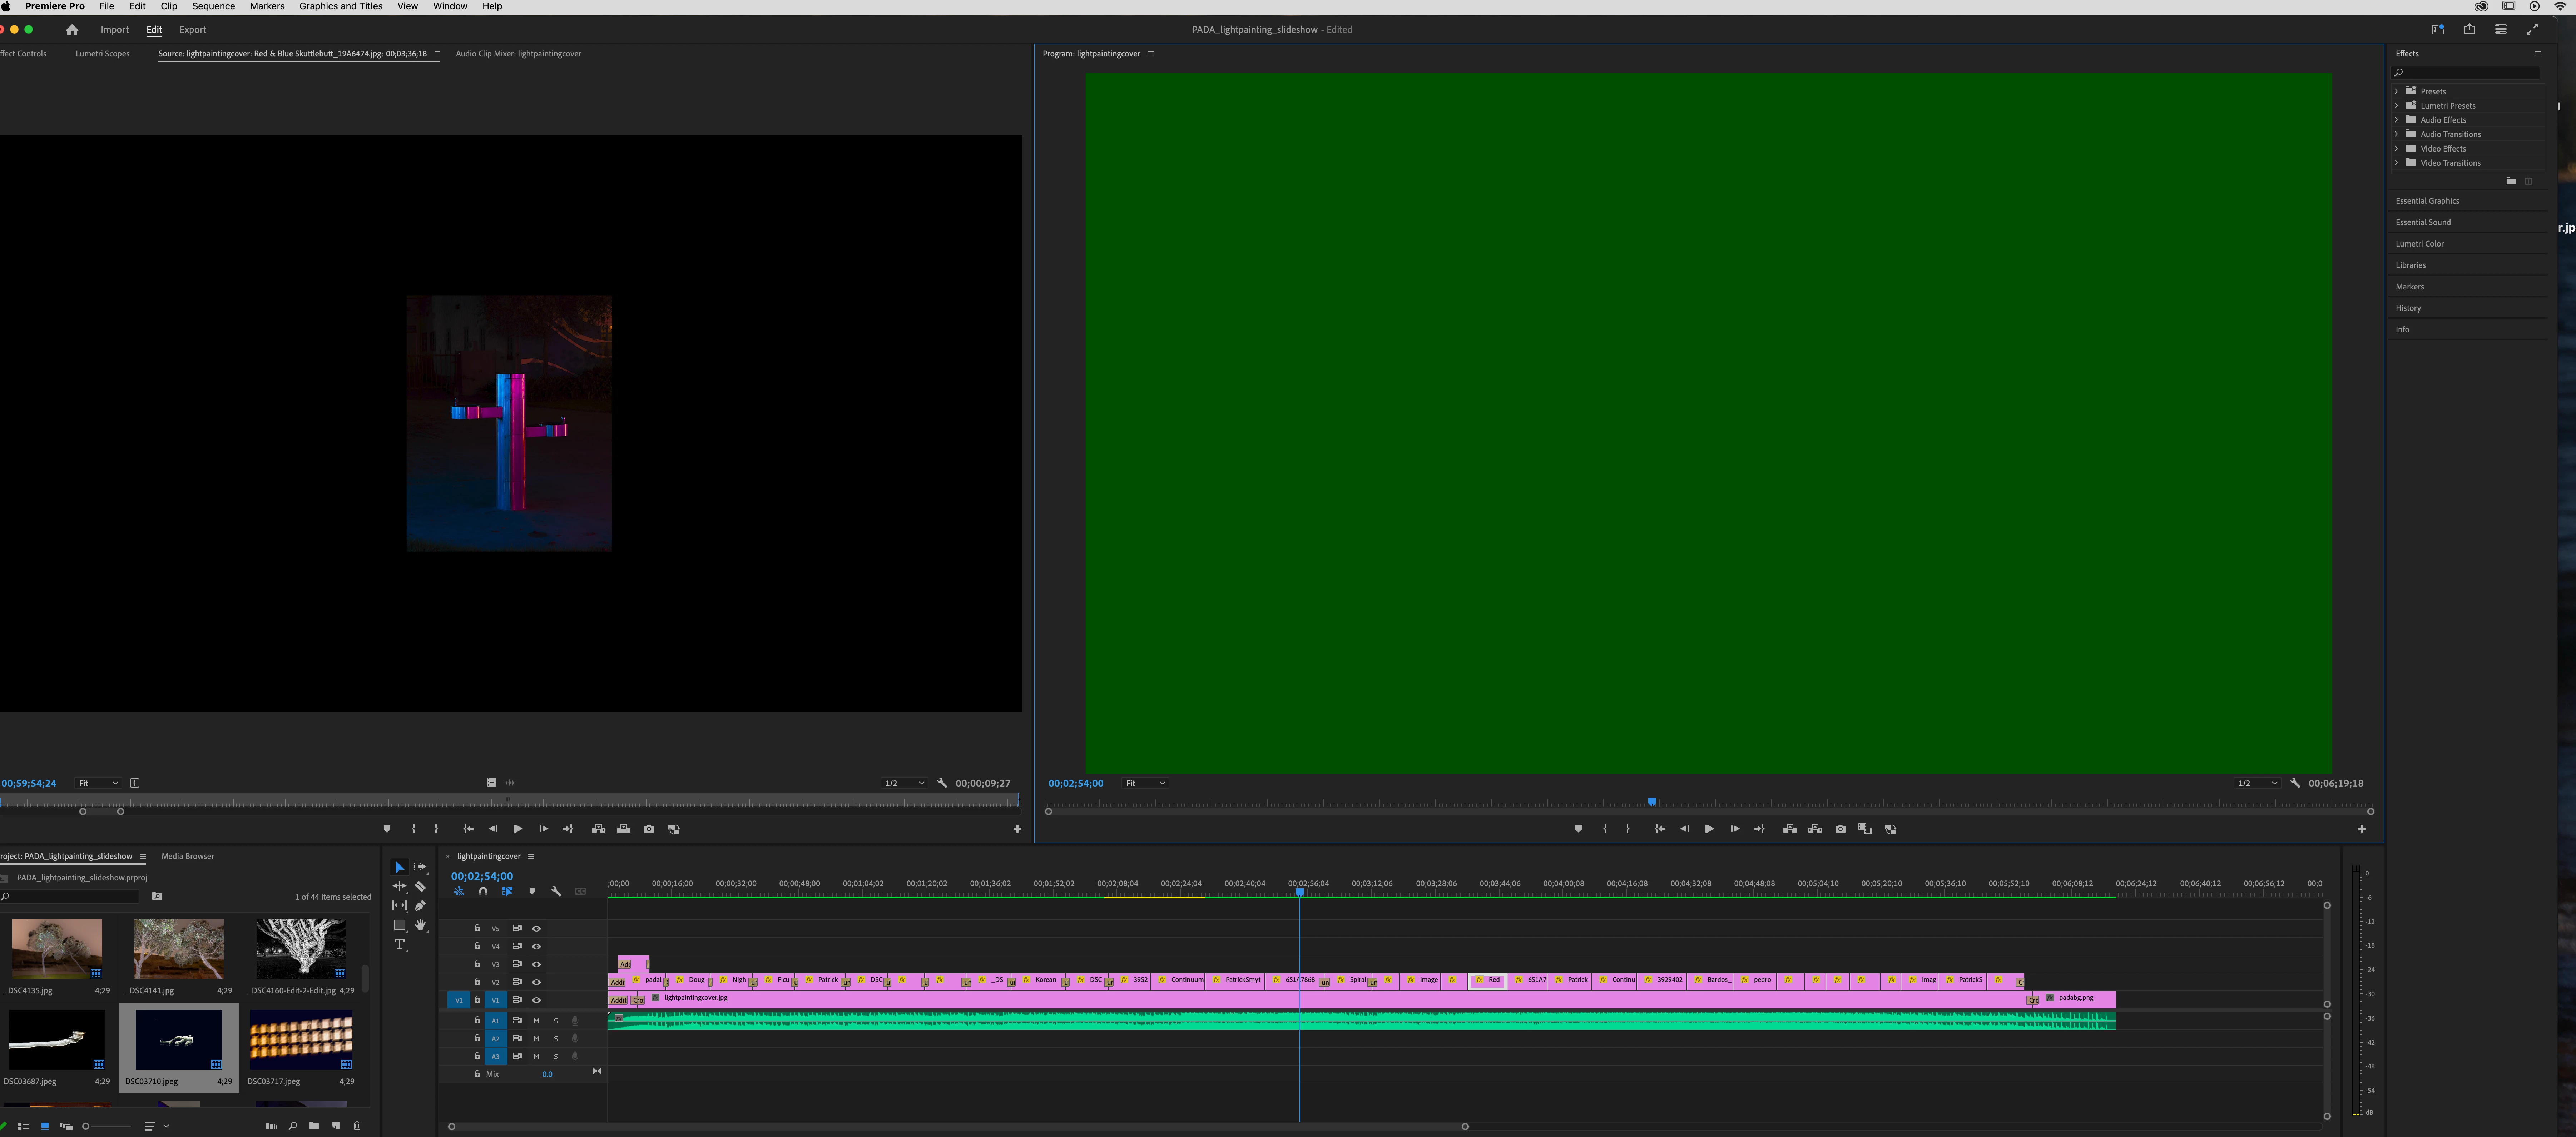Play the sequence in the Program monitor
The height and width of the screenshot is (1137, 2576).
point(1709,829)
